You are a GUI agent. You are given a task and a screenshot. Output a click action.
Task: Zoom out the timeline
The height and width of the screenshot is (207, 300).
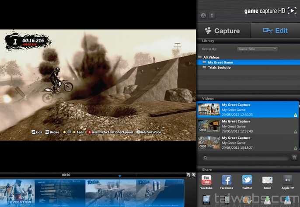click(x=188, y=175)
